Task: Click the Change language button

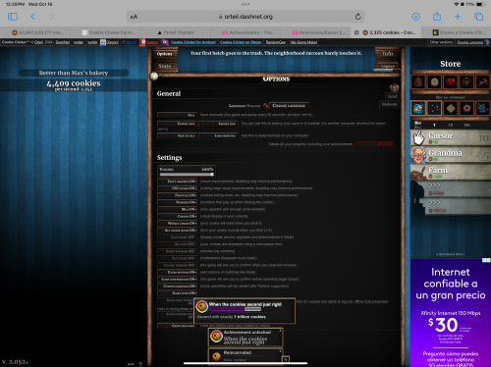Action: coord(289,106)
